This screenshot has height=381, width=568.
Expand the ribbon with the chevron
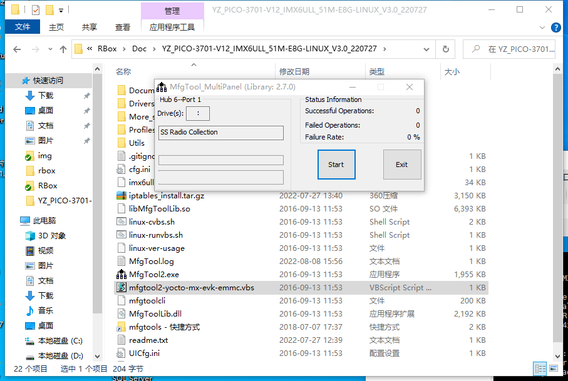542,28
